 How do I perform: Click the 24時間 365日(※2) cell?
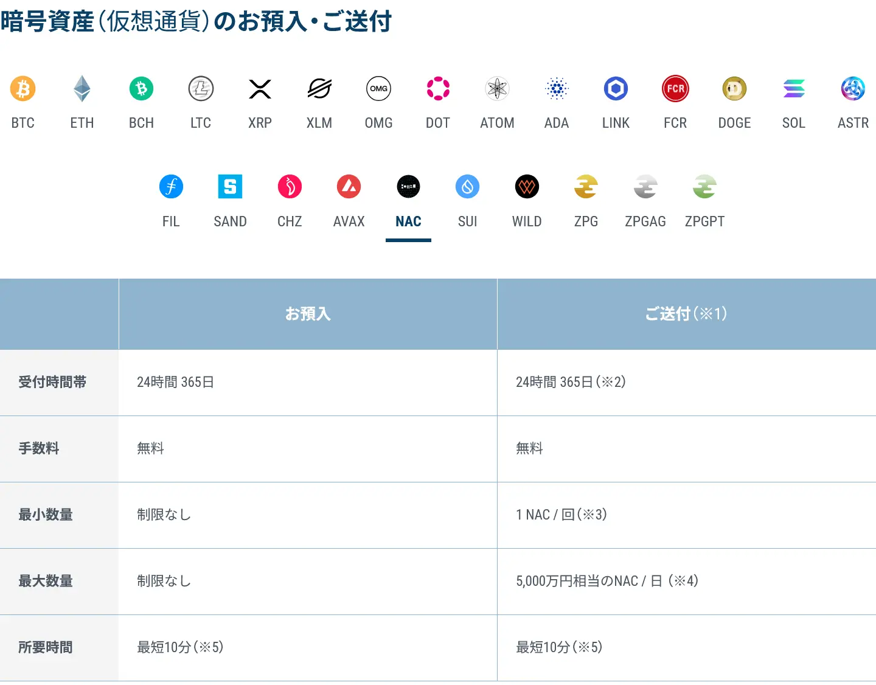[x=687, y=383]
